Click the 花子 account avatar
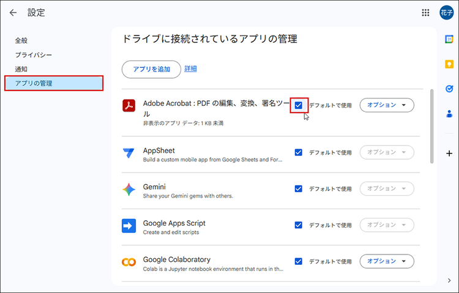Viewport: 459px width, 293px height. tap(446, 13)
